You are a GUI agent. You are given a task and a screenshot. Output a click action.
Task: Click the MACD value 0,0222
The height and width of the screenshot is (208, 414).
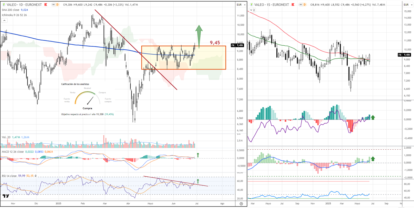[29, 152]
